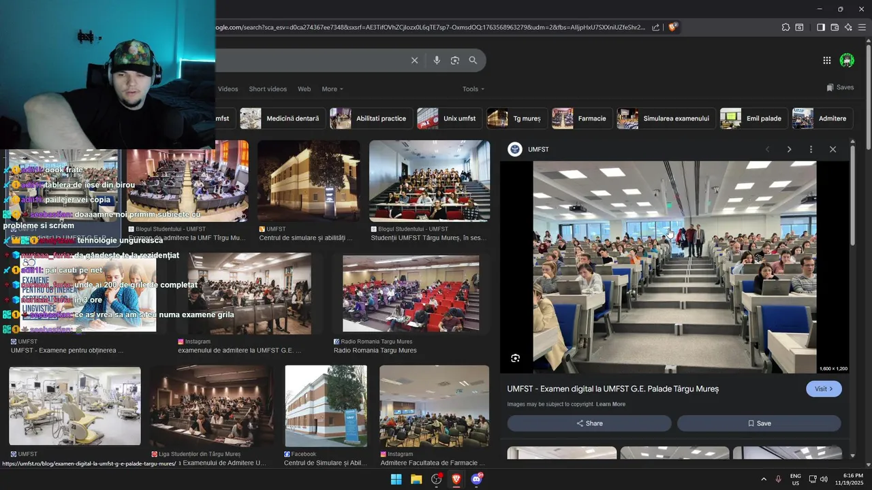872x490 pixels.
Task: Open the Google apps grid
Action: pyautogui.click(x=827, y=61)
